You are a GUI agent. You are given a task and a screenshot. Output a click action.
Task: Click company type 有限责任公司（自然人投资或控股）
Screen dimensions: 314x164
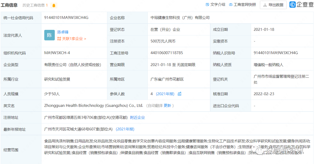click(x=73, y=65)
